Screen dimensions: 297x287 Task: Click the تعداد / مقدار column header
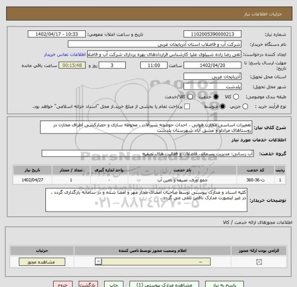pos(71,170)
